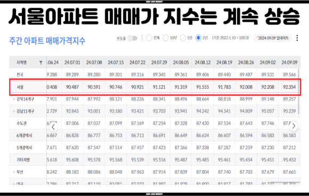Select the 2년 radio button
This screenshot has height=196, width=309.
198,38
